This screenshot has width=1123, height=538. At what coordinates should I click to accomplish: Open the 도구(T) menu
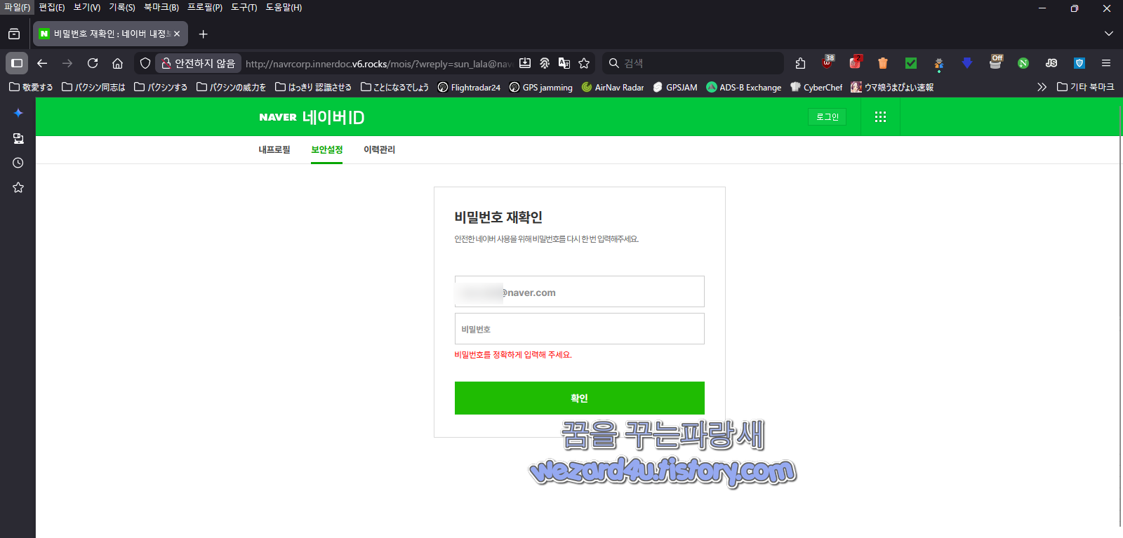coord(244,8)
